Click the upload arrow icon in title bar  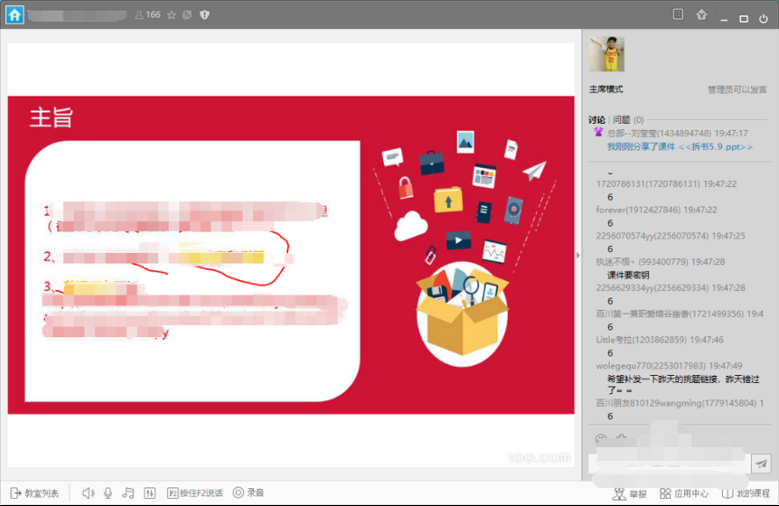pos(701,14)
